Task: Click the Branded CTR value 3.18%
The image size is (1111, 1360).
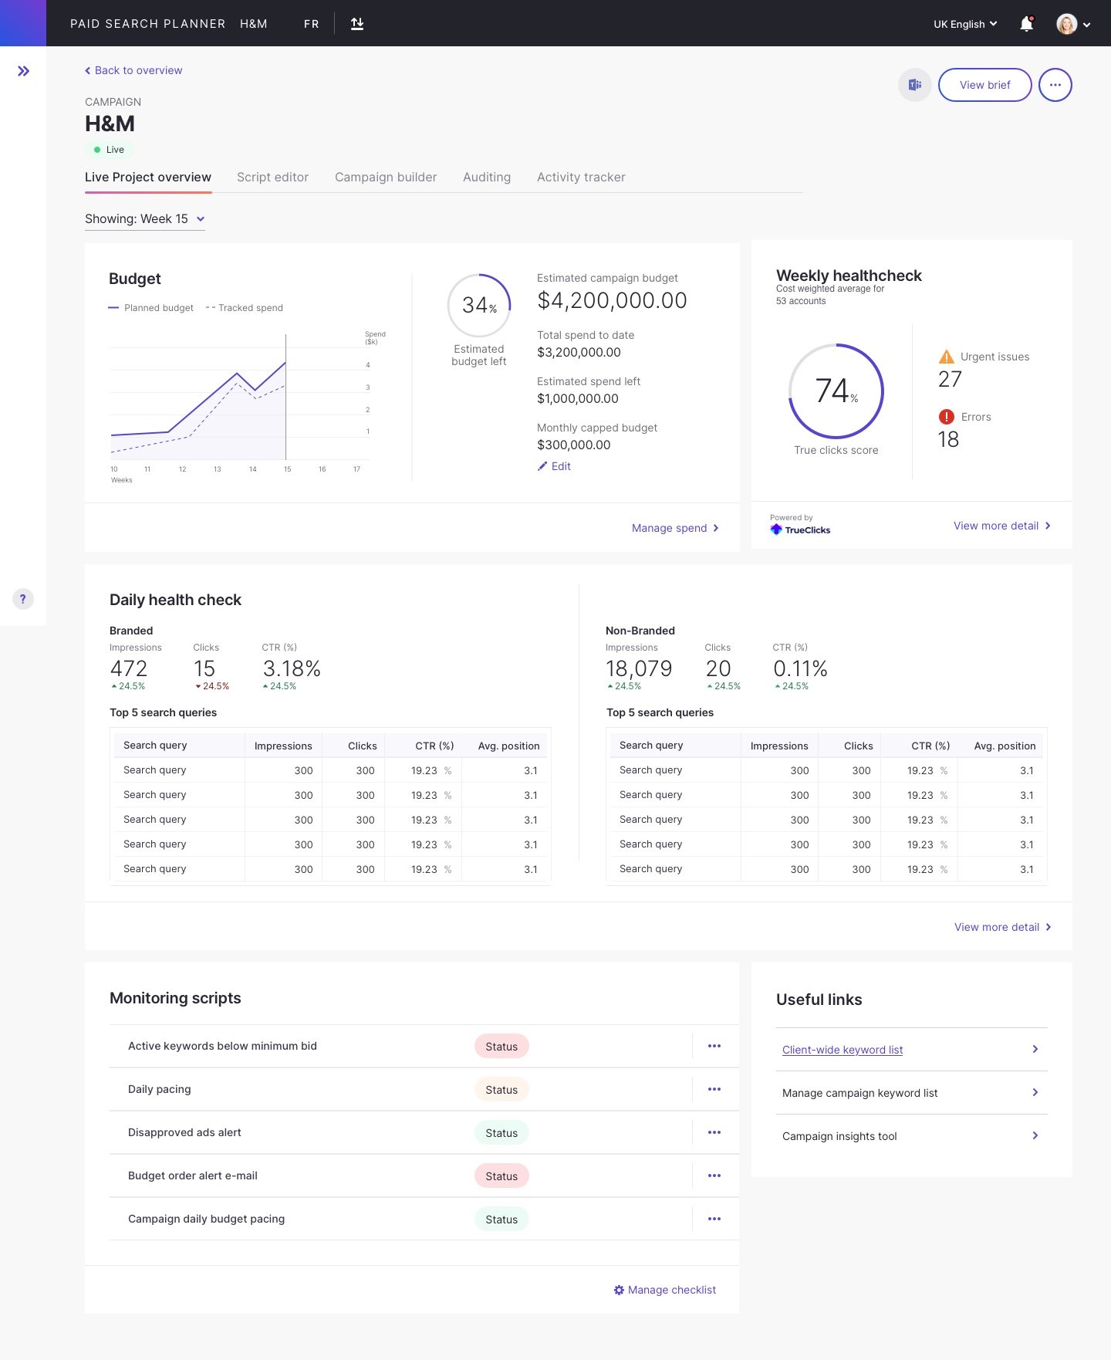Action: coord(292,668)
